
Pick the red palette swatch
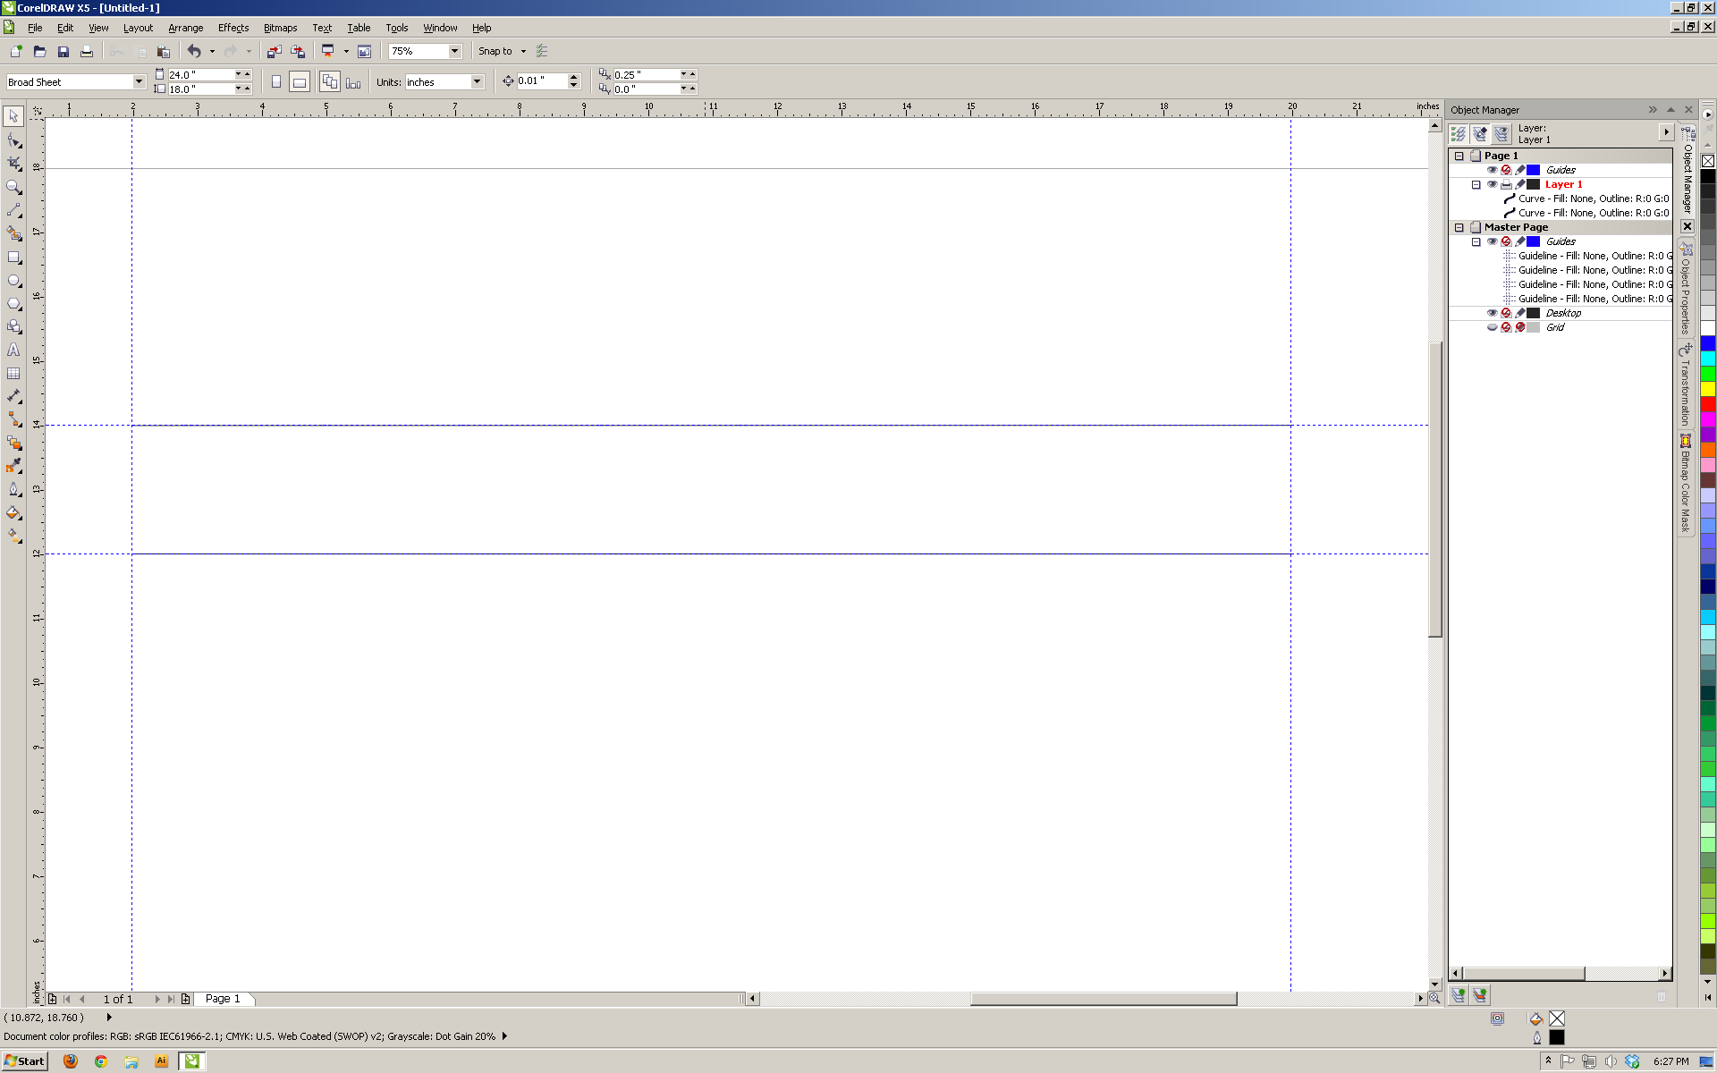(x=1708, y=404)
